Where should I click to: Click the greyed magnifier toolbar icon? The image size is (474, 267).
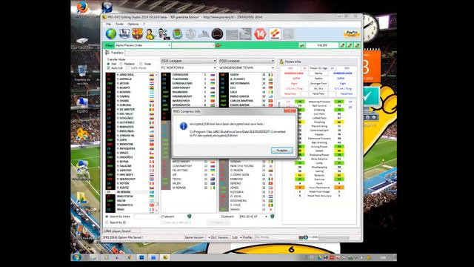click(x=288, y=34)
